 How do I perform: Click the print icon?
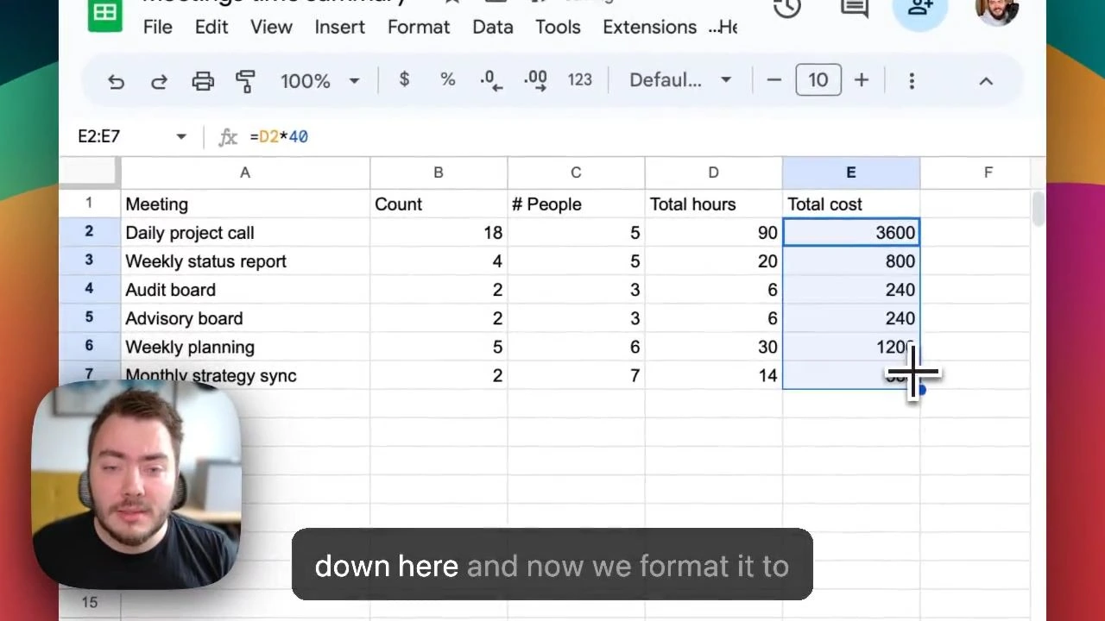[x=203, y=81]
